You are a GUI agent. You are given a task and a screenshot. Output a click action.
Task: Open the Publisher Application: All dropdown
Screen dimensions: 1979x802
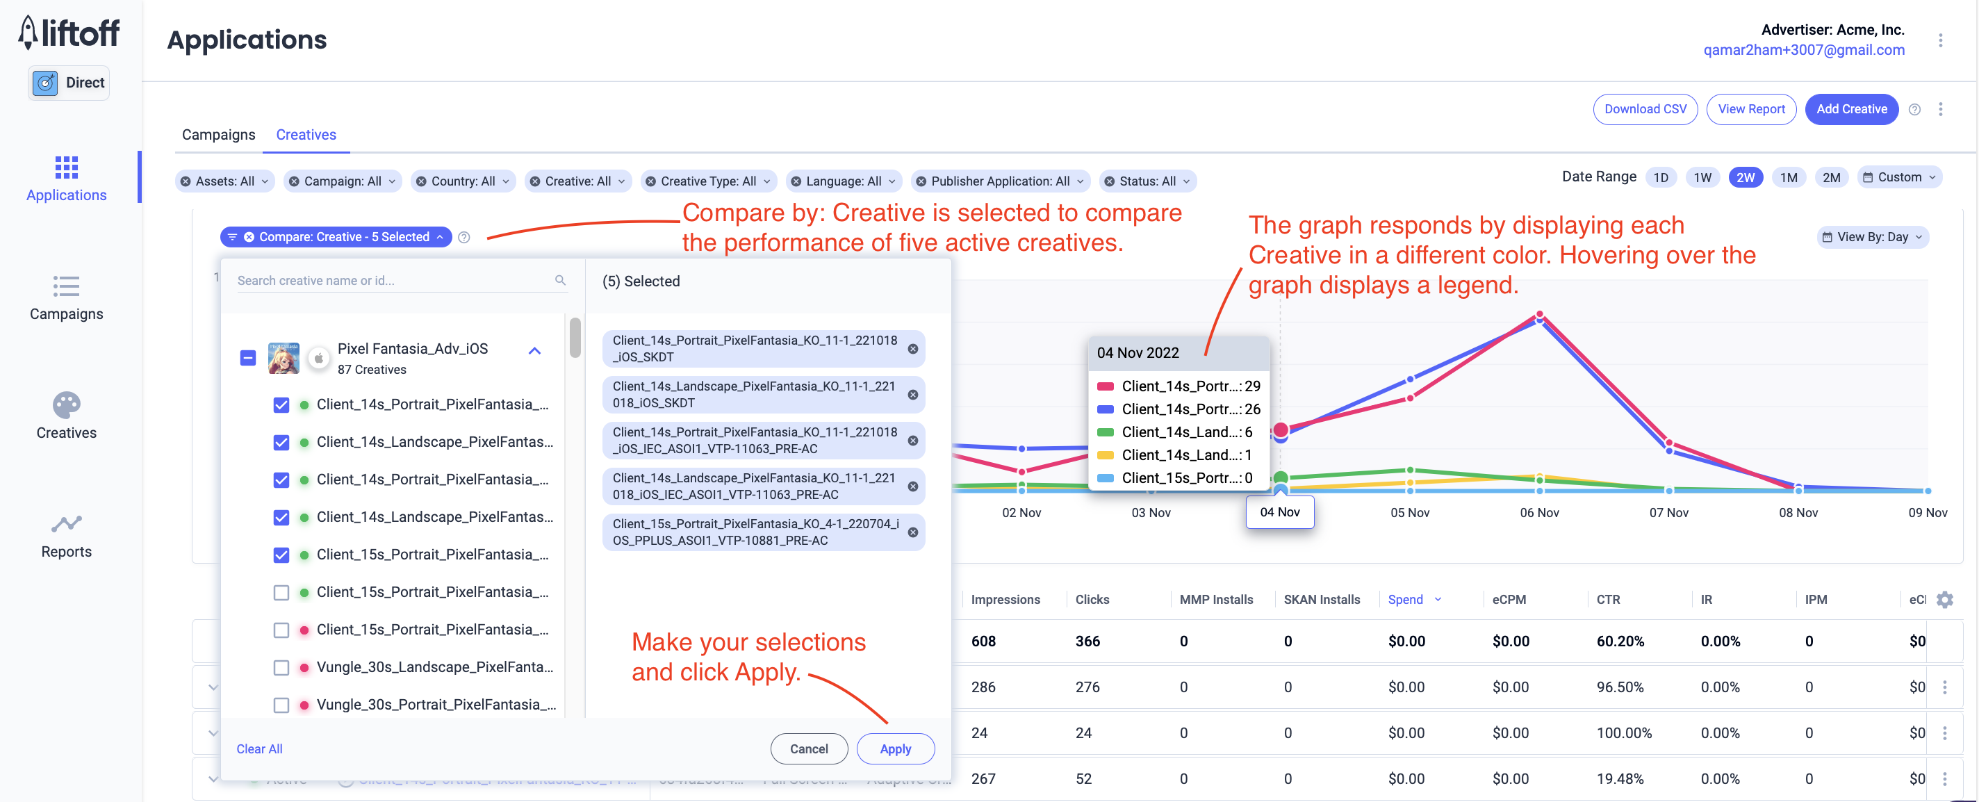[x=1001, y=181]
